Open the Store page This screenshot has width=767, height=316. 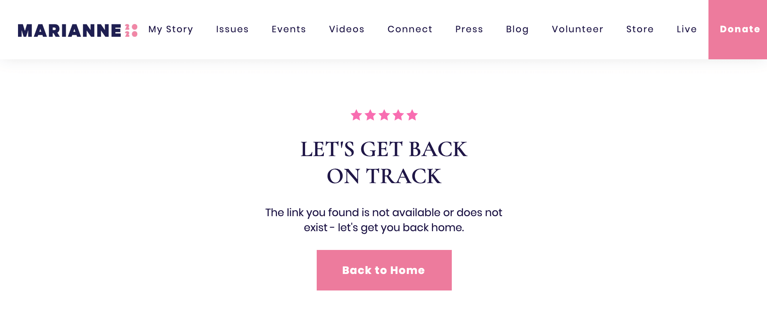[x=640, y=29]
